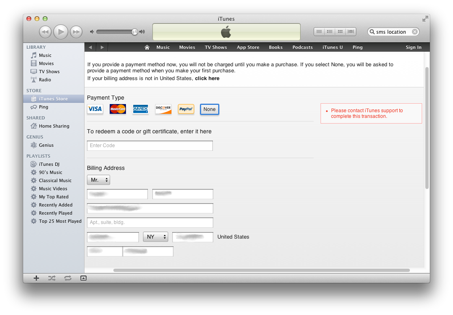The width and height of the screenshot is (453, 315).
Task: Open the Movies store tab
Action: tap(187, 47)
